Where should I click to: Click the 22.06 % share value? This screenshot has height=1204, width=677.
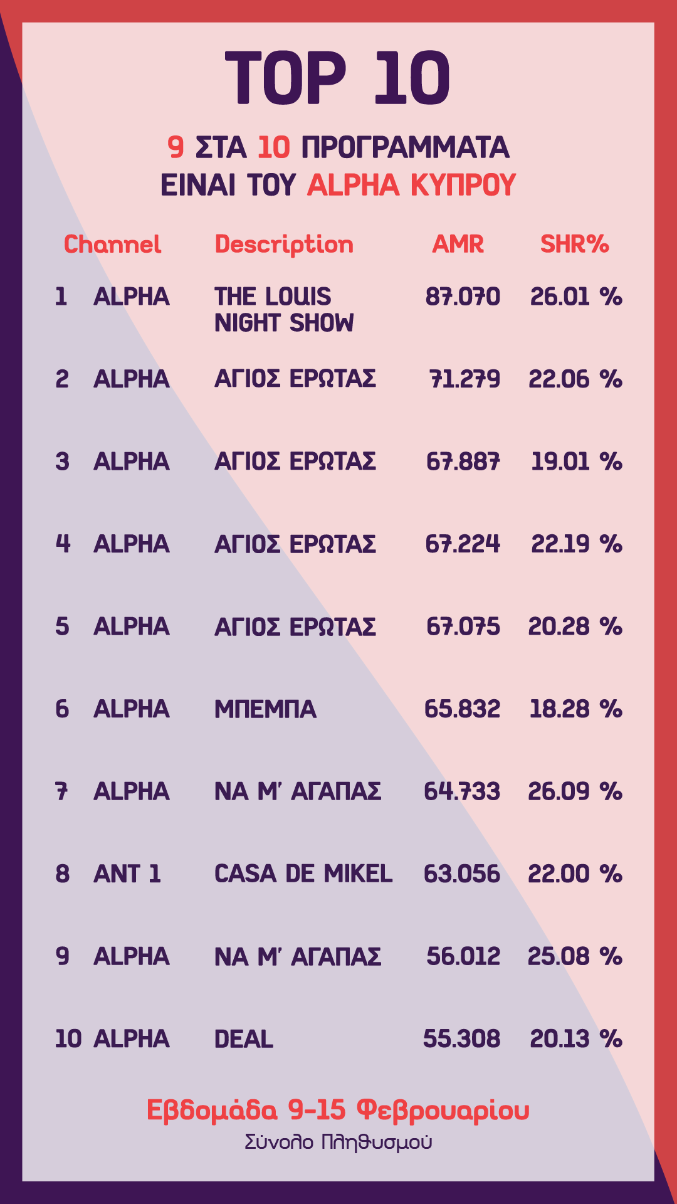pyautogui.click(x=575, y=379)
